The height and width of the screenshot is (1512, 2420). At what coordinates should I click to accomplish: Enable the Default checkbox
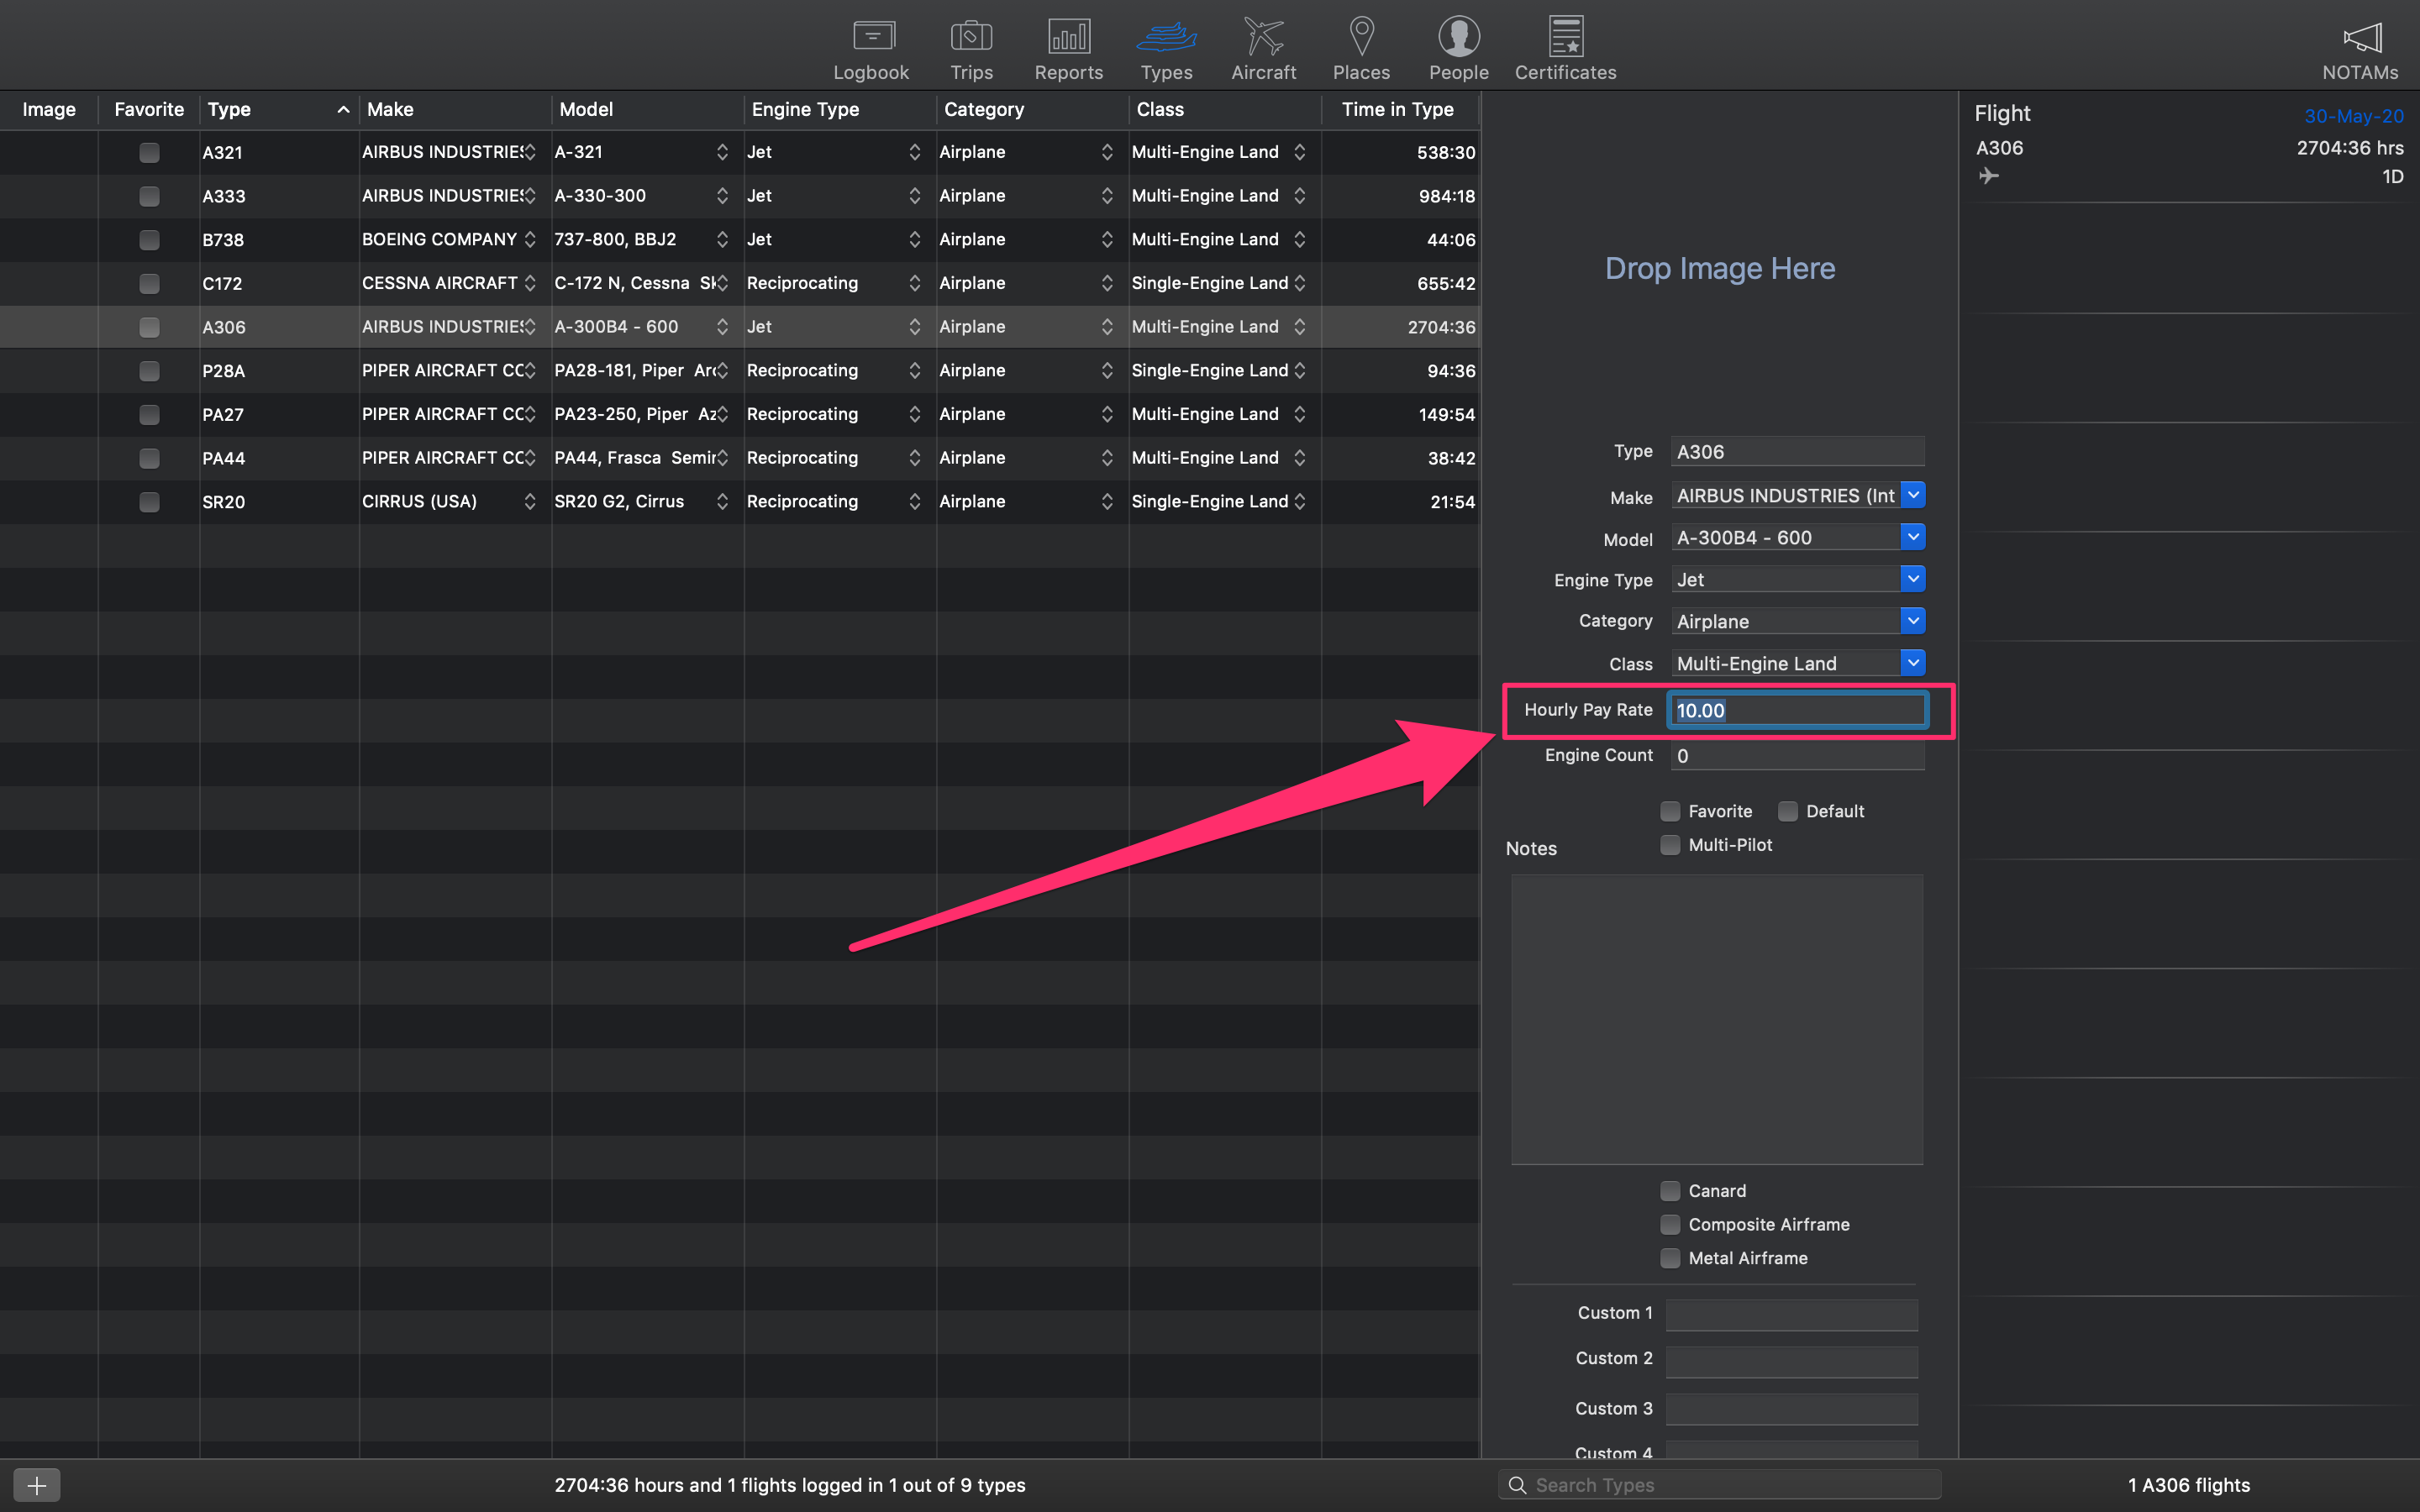coord(1788,811)
